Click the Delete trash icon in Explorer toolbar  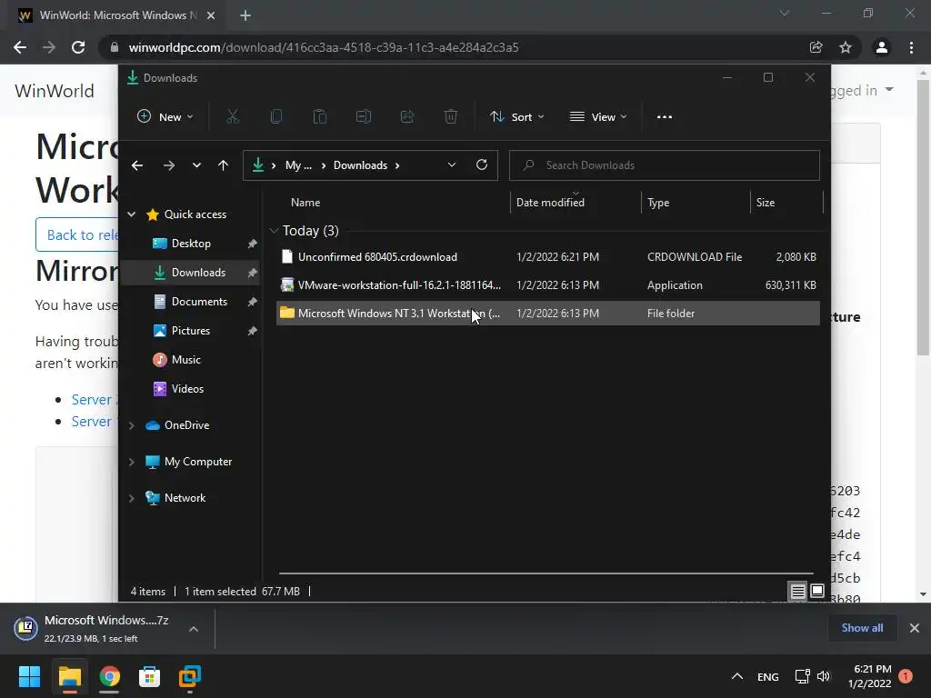[x=451, y=117]
